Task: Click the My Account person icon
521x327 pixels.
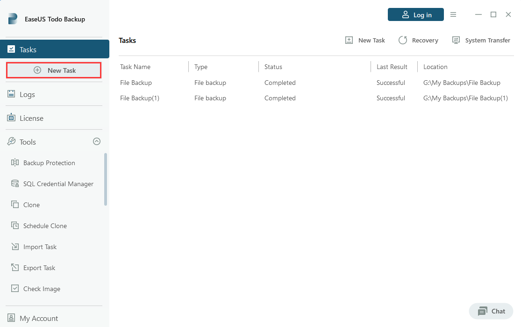Action: pos(11,318)
